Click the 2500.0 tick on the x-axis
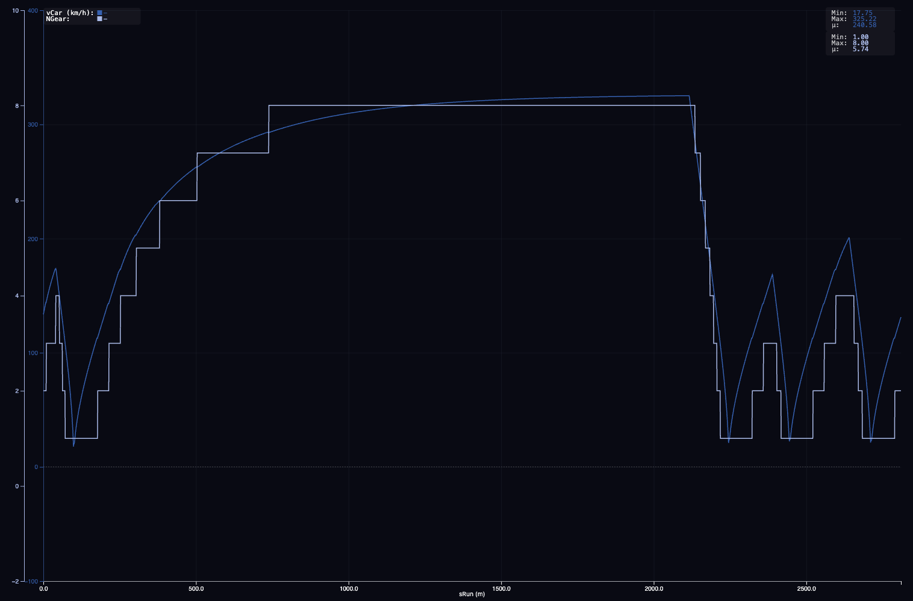This screenshot has height=601, width=913. coord(806,588)
